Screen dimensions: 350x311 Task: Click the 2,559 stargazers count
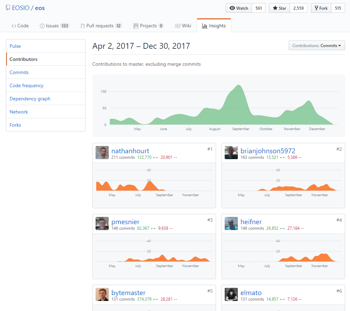point(298,8)
